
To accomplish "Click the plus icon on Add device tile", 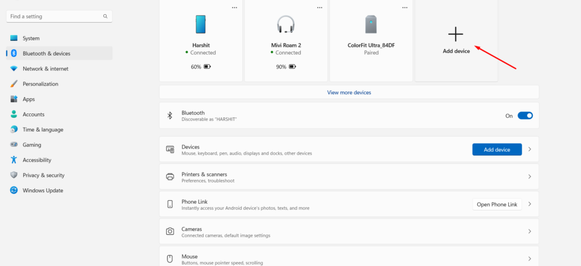I will click(x=456, y=35).
